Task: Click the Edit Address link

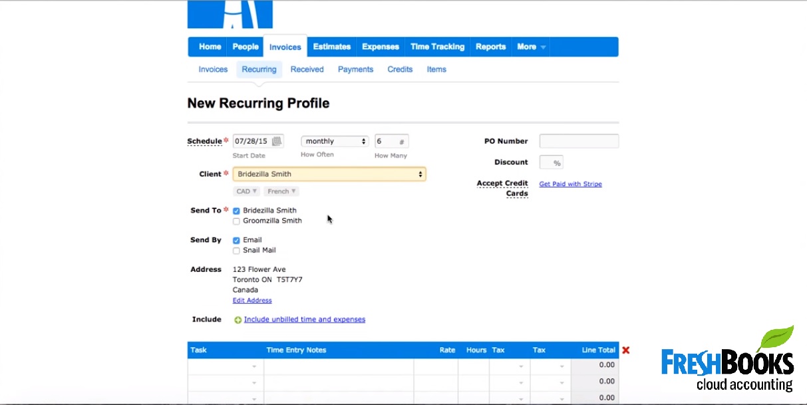Action: pos(252,301)
